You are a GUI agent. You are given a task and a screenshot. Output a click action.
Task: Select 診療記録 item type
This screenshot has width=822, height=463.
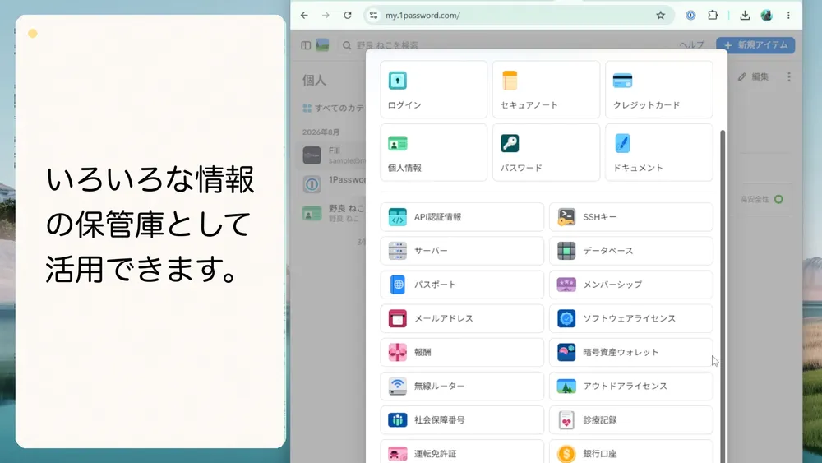[631, 420]
